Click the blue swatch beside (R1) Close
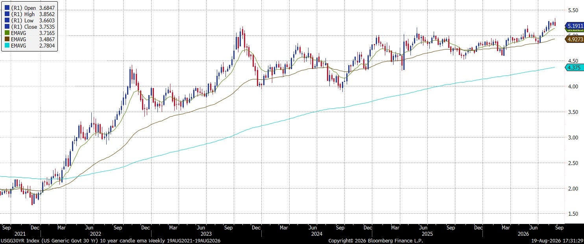This screenshot has height=244, width=584. pyautogui.click(x=7, y=27)
